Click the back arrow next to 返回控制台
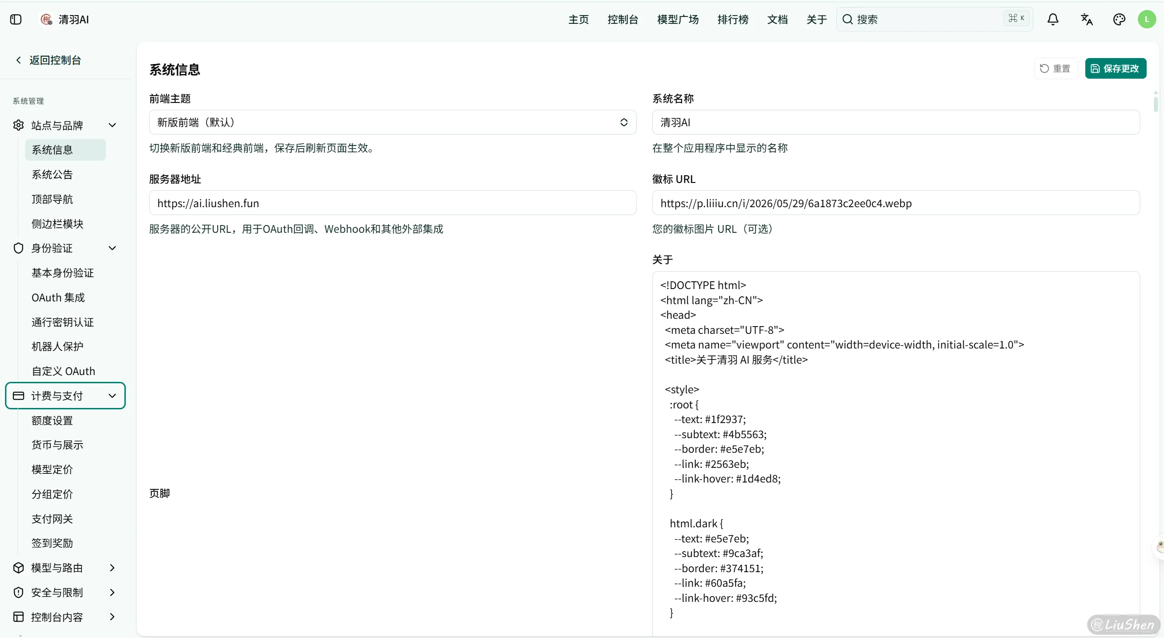The width and height of the screenshot is (1164, 638). coord(18,60)
